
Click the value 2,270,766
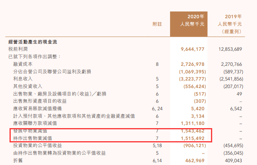coord(232,64)
